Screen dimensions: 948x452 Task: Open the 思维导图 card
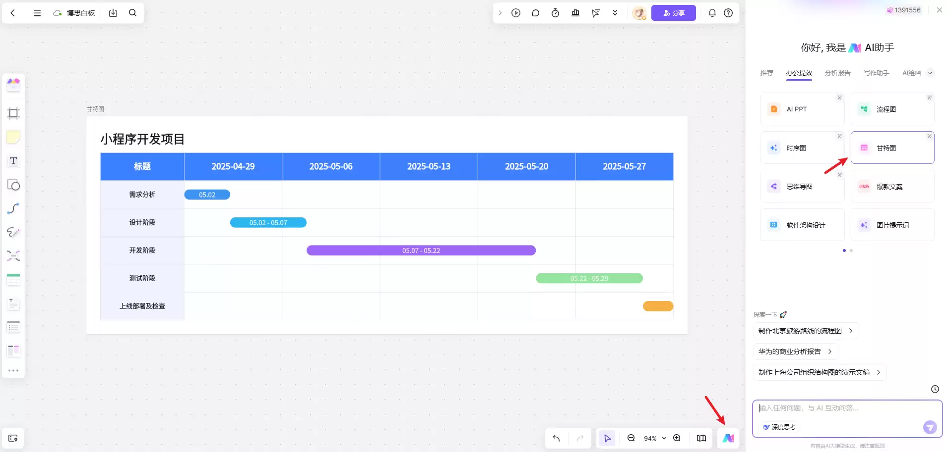pos(802,186)
